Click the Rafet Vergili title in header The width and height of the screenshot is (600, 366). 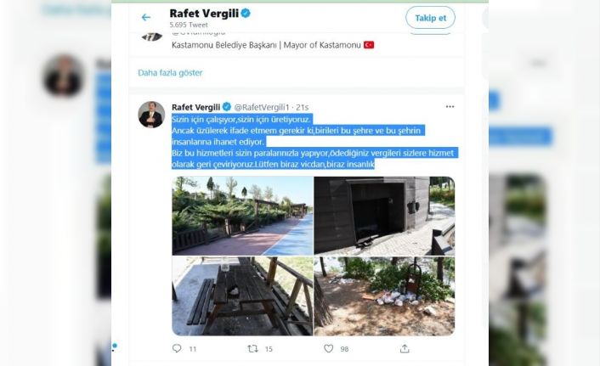pos(204,14)
